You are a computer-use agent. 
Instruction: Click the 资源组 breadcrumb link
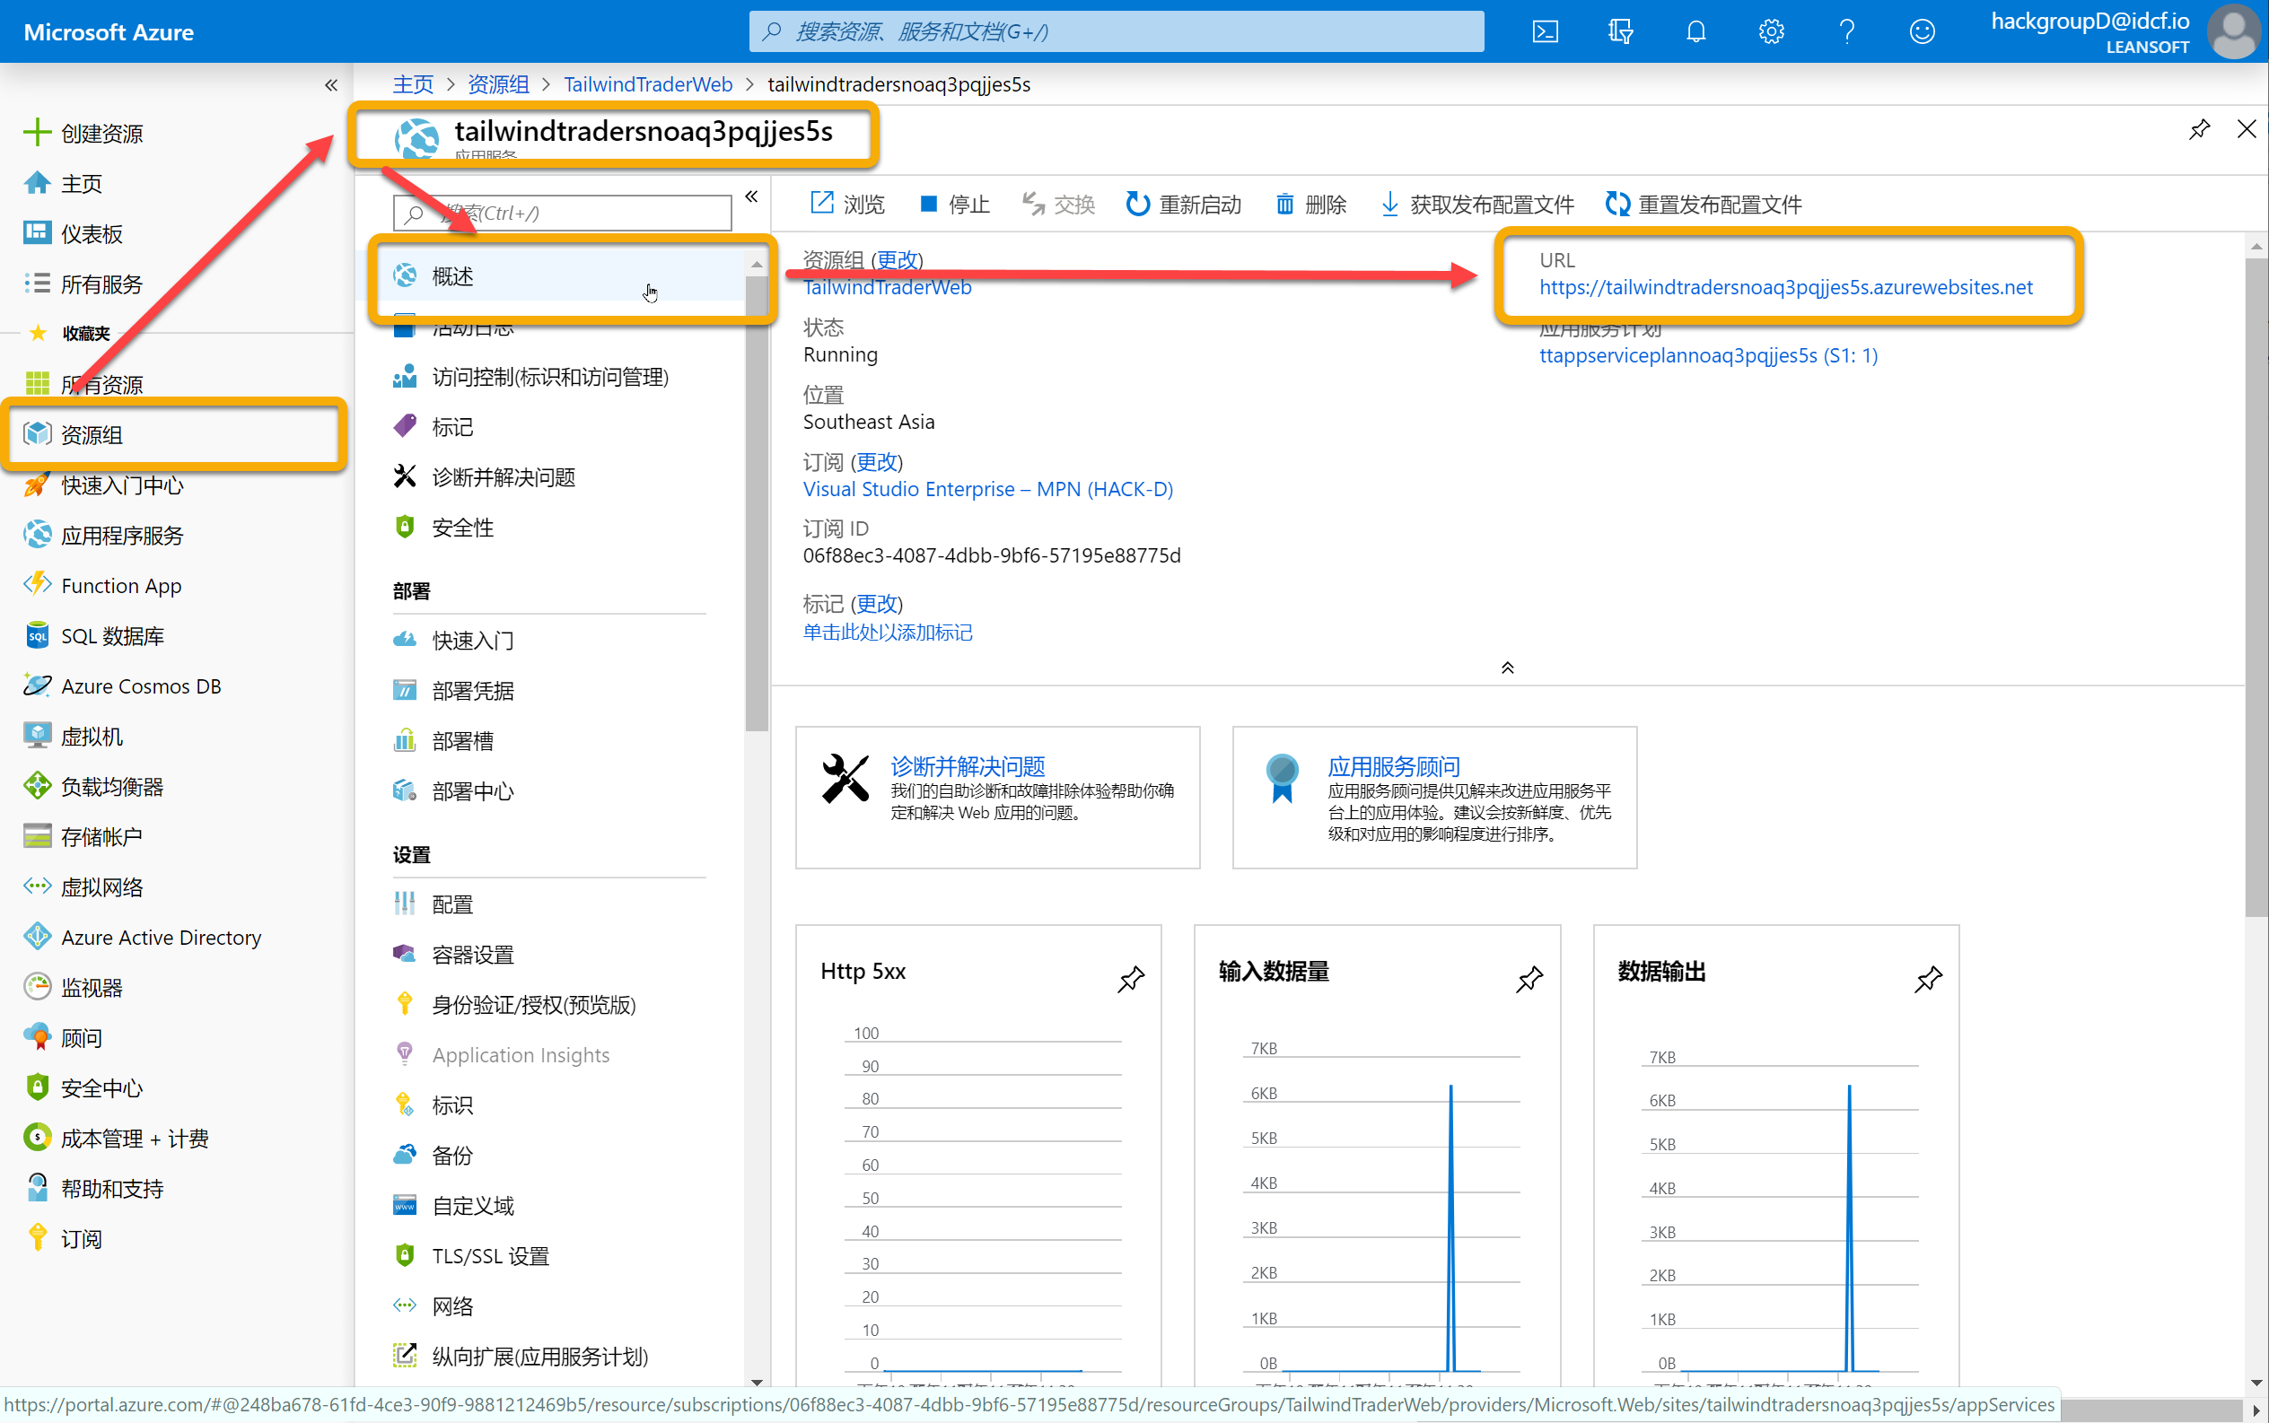point(498,84)
